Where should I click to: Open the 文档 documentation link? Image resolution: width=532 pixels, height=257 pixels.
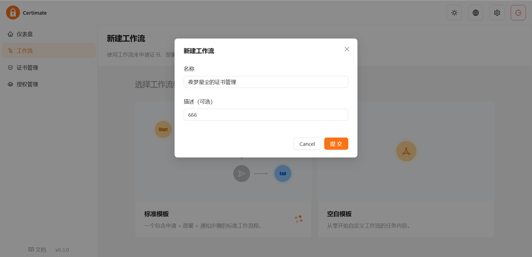pos(37,250)
